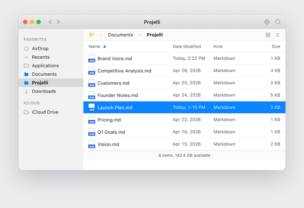Click the date Apr 18, 2026
304x208 pixels.
[187, 132]
